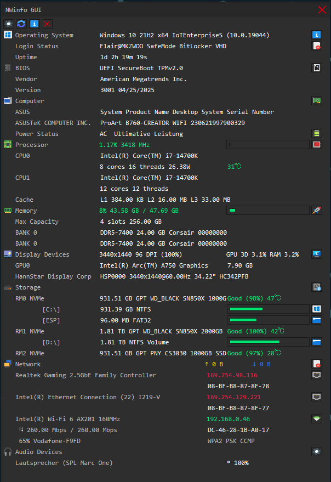The width and height of the screenshot is (331, 482).
Task: Click the display icon beside Display Devices label
Action: pyautogui.click(x=8, y=254)
